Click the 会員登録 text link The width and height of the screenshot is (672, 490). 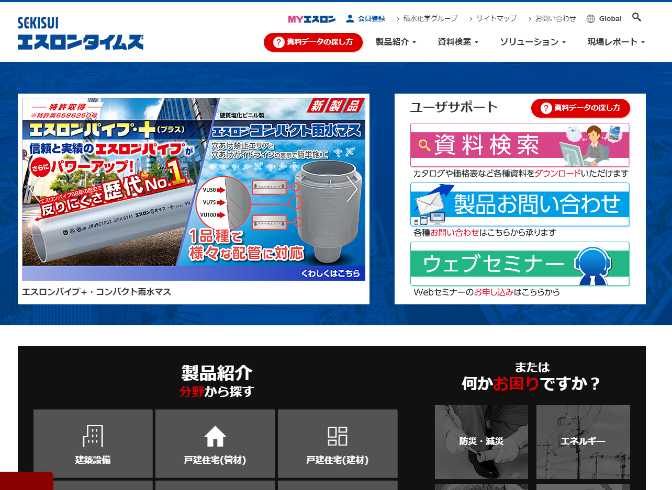372,18
